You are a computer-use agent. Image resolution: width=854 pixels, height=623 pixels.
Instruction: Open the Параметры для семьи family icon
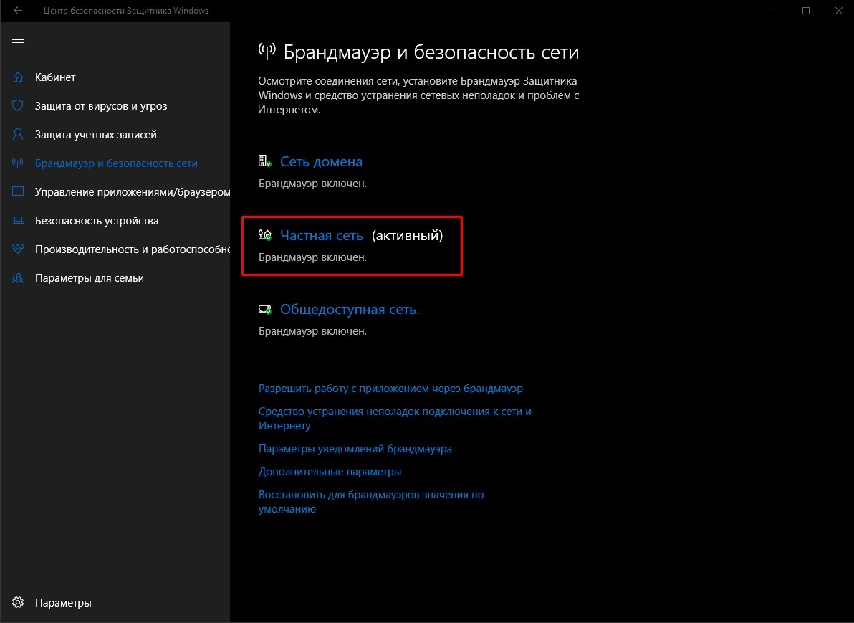click(x=17, y=277)
